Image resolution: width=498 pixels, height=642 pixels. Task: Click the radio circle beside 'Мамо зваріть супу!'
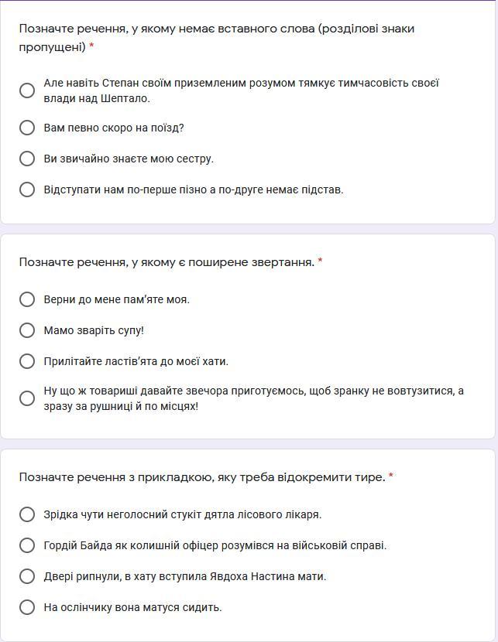[x=27, y=330]
